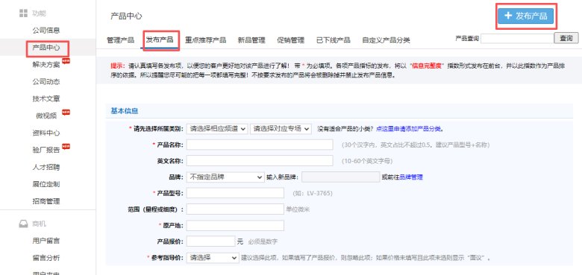This screenshot has width=582, height=275.
Task: Open 招商管理 sidebar entry
Action: [x=46, y=201]
